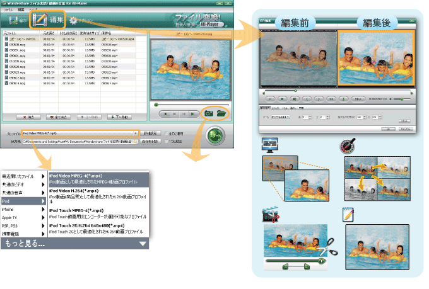Open the ヘルプ menu
This screenshot has height=289, width=429.
33,9
